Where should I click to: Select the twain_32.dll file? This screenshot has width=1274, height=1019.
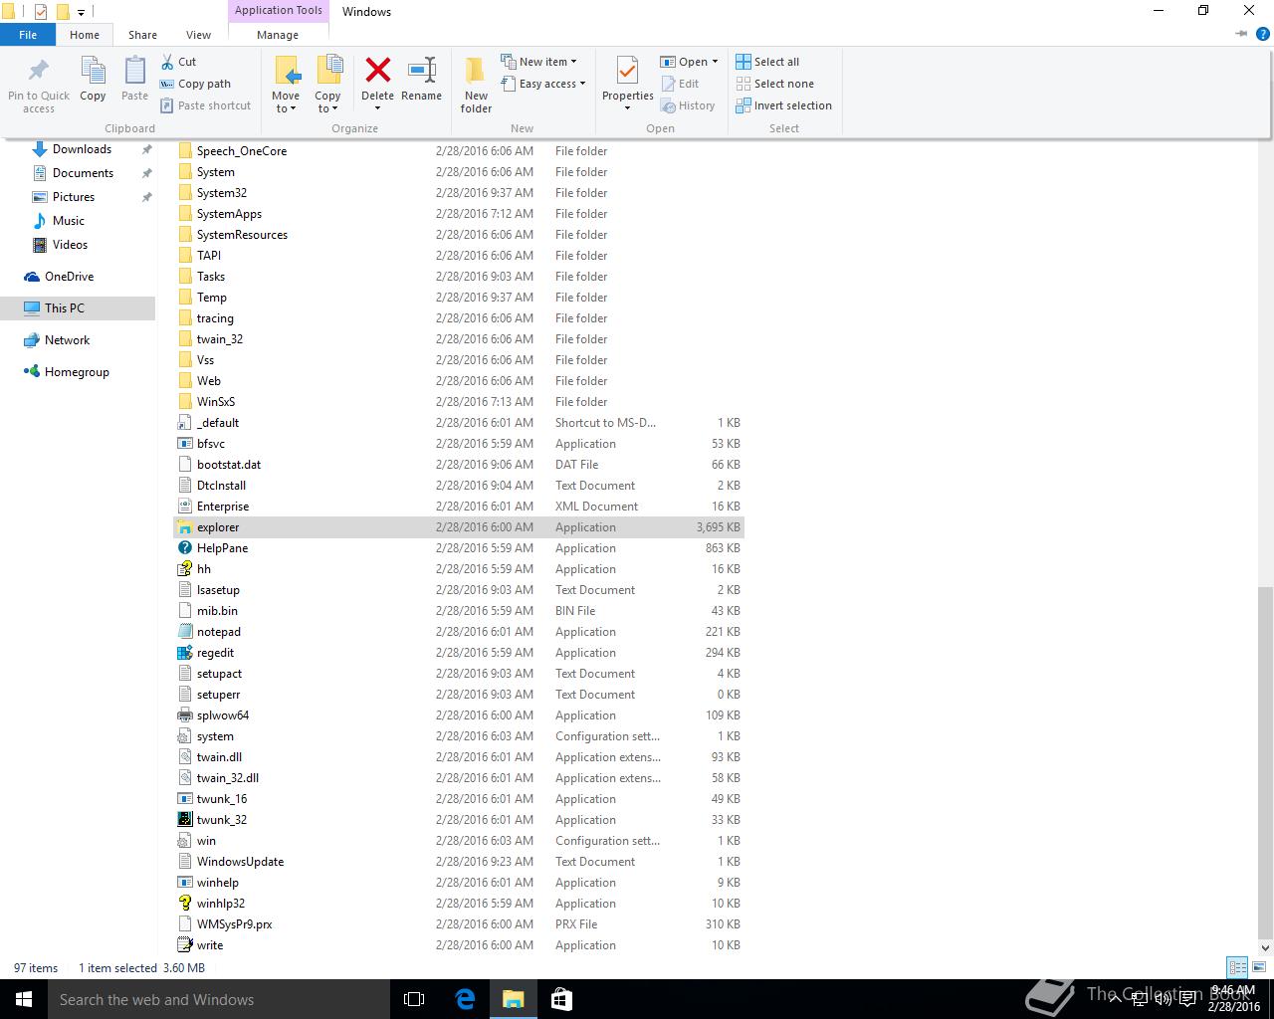pos(460,778)
